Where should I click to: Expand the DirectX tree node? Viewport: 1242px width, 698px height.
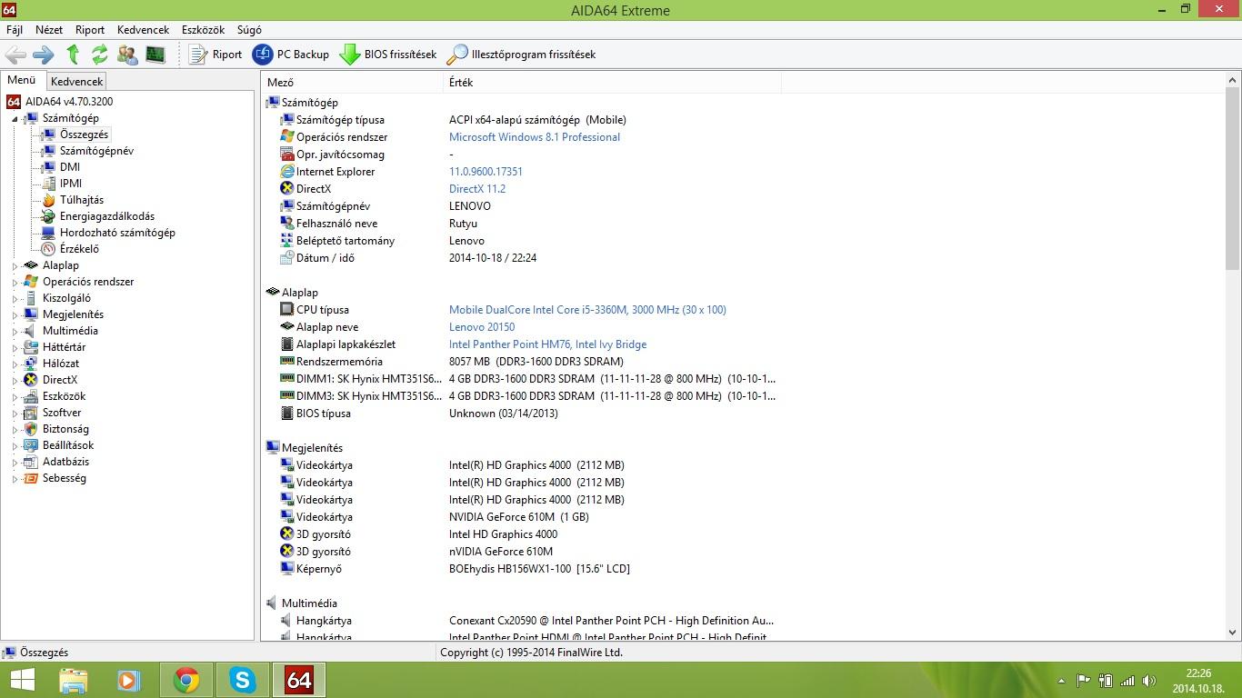tap(15, 380)
